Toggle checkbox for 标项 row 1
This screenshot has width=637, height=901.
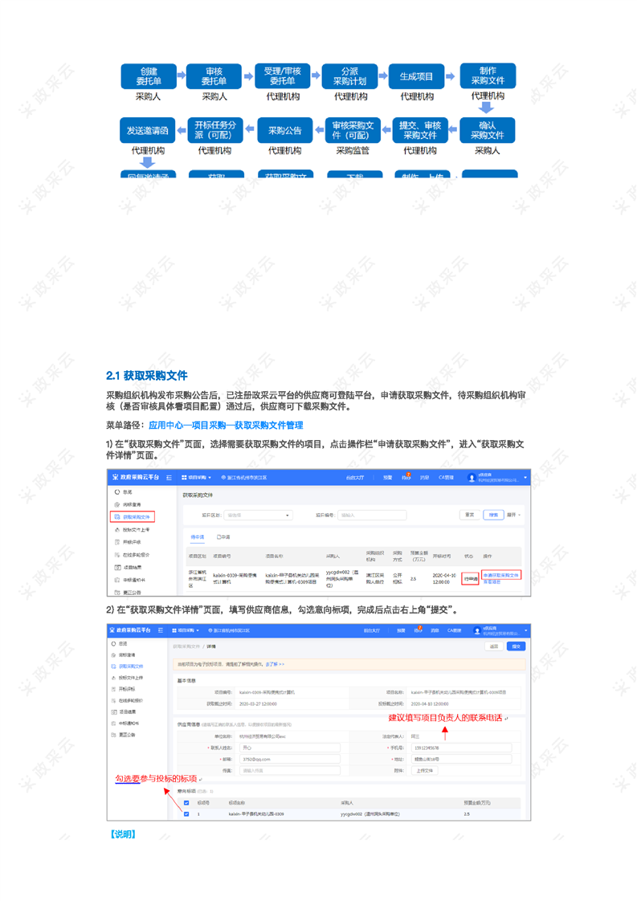point(186,814)
